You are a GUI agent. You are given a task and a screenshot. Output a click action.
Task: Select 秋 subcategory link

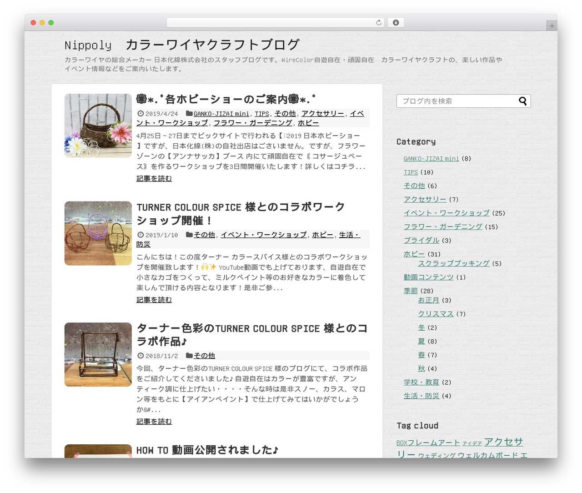[x=421, y=369]
